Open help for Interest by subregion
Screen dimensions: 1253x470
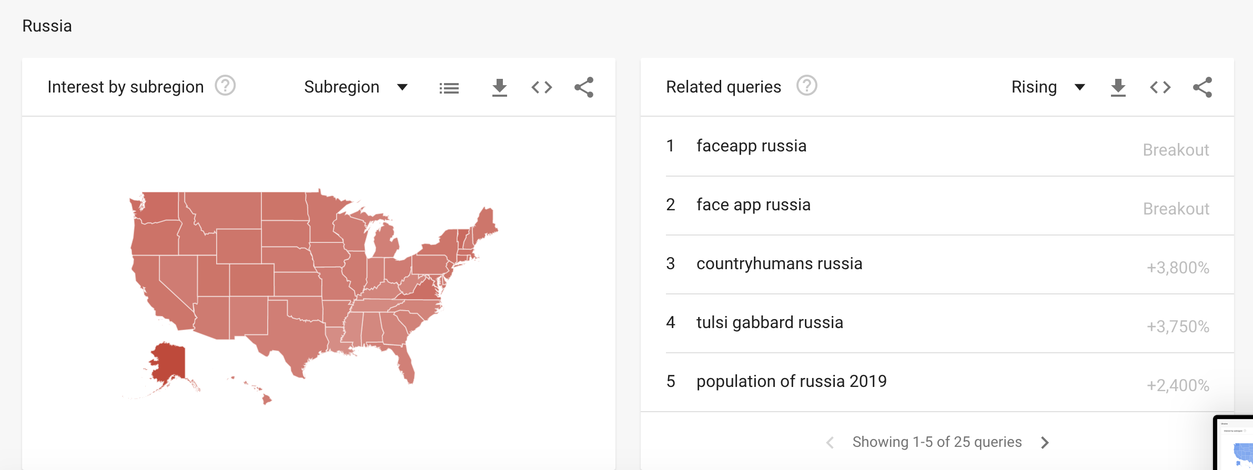(225, 86)
